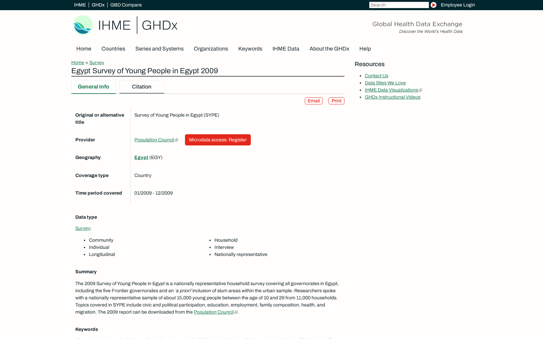Click the GHDx logo text in header
Viewport: 543px width, 339px height.
click(x=160, y=25)
